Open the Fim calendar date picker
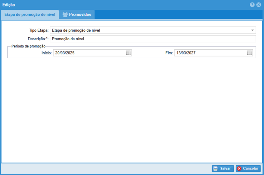 (x=249, y=53)
